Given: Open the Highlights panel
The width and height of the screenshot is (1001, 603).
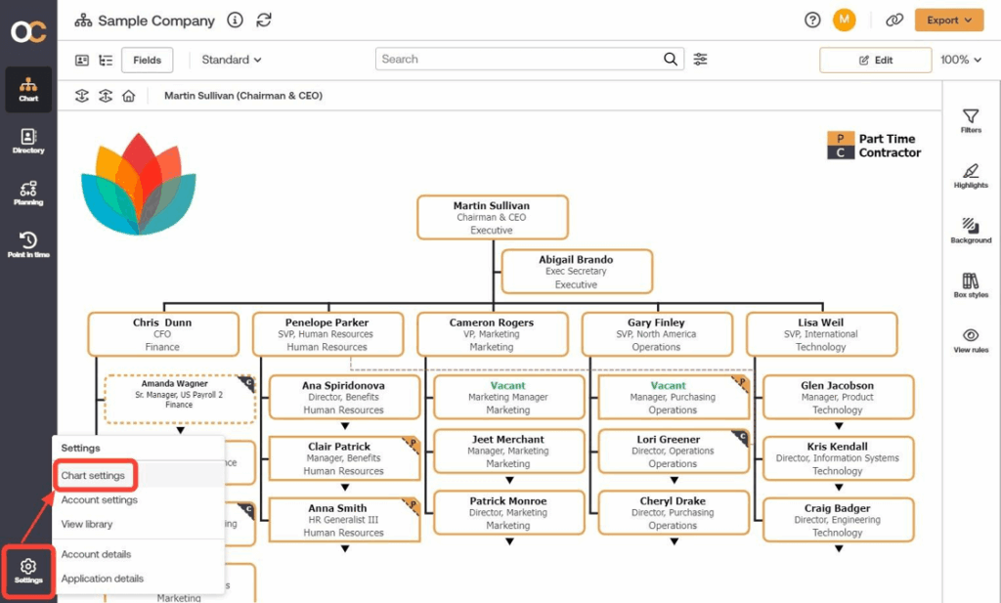Looking at the screenshot, I should coord(970,177).
